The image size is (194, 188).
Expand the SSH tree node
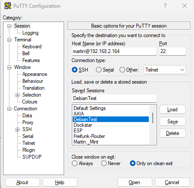pos(17,129)
